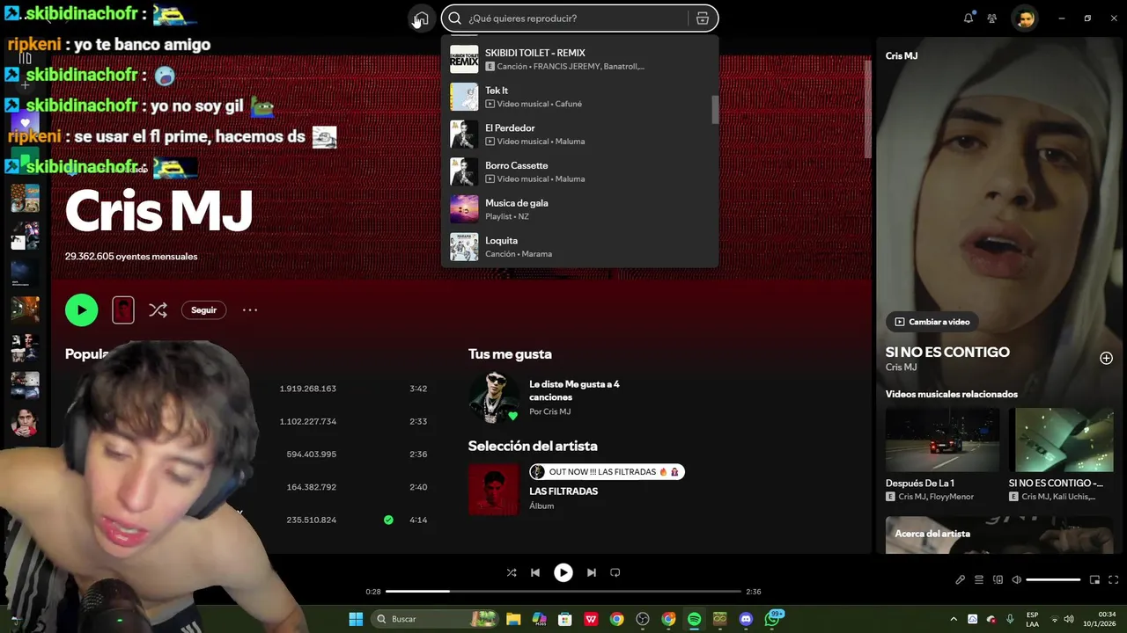Open the Windows Start button

pos(356,619)
